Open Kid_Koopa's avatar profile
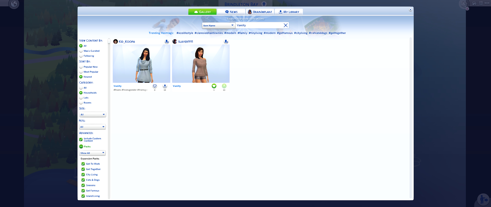Image resolution: width=491 pixels, height=207 pixels. click(x=116, y=41)
